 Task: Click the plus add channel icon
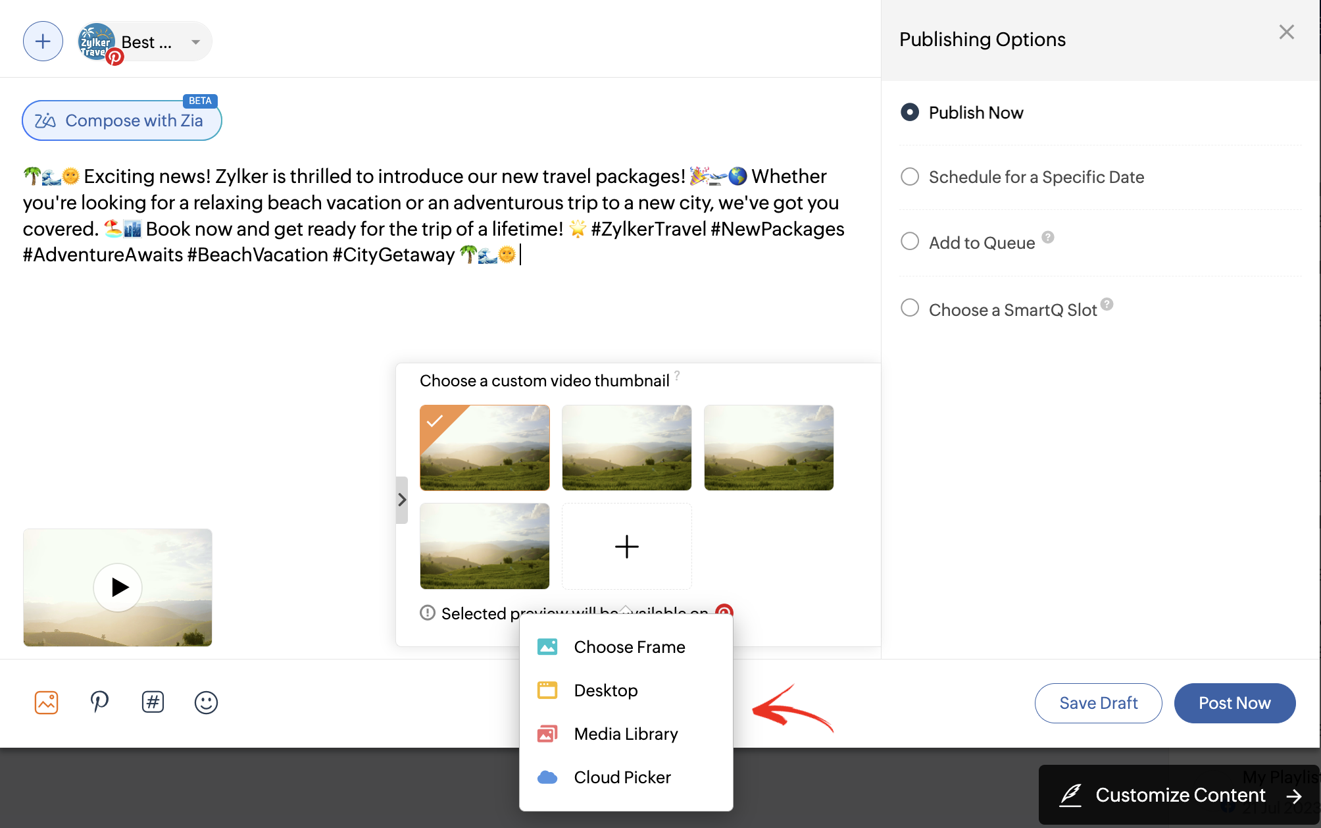click(x=43, y=41)
